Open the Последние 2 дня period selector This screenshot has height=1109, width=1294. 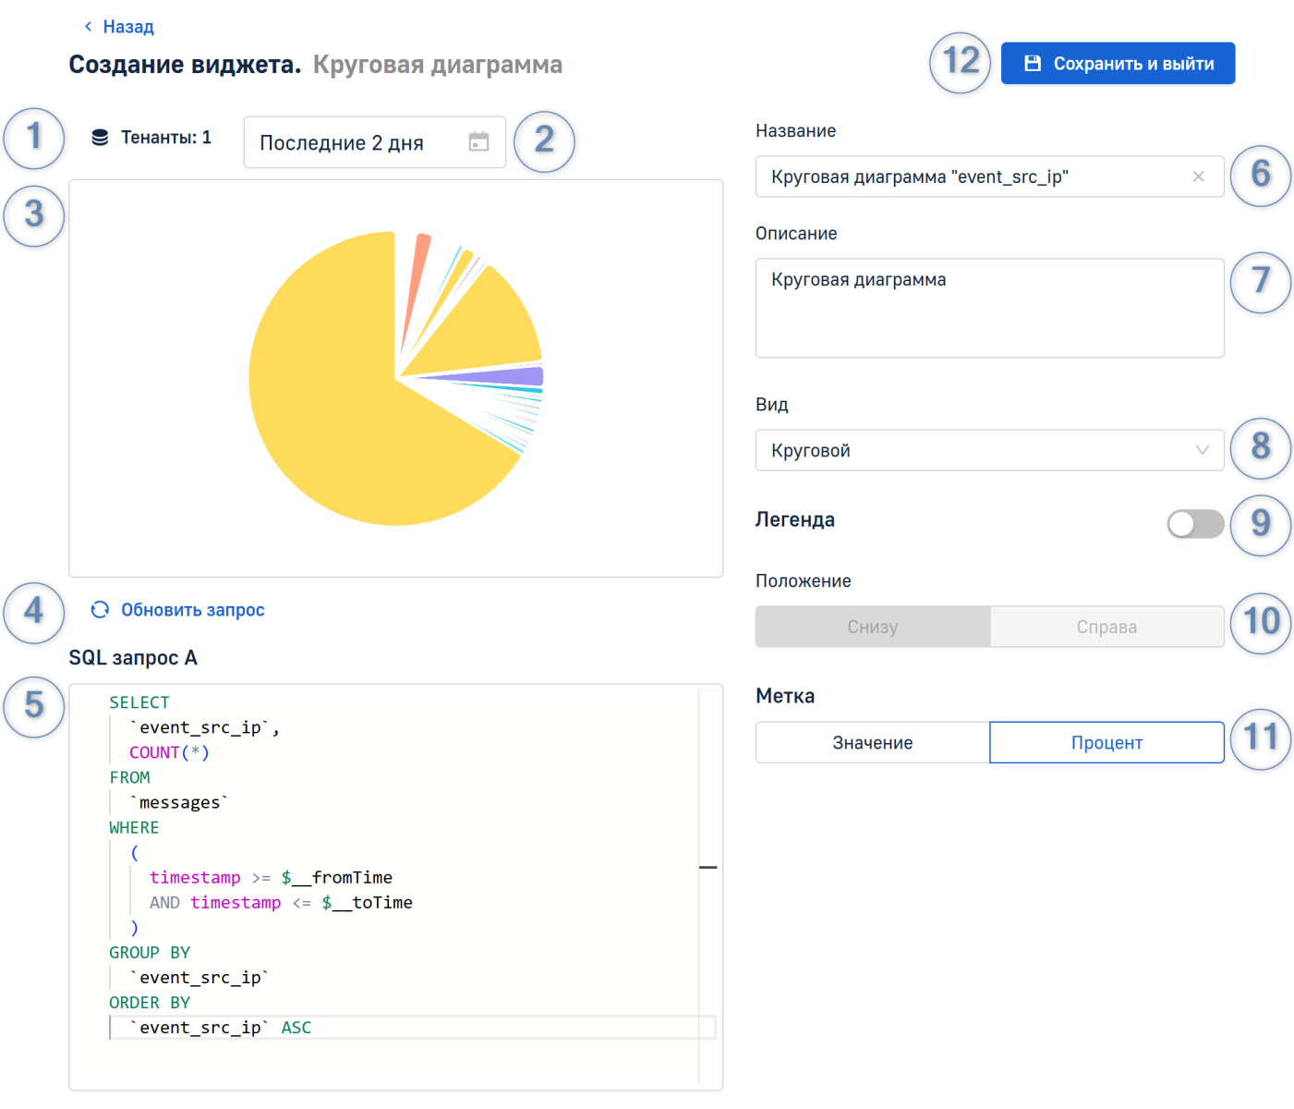(x=360, y=142)
